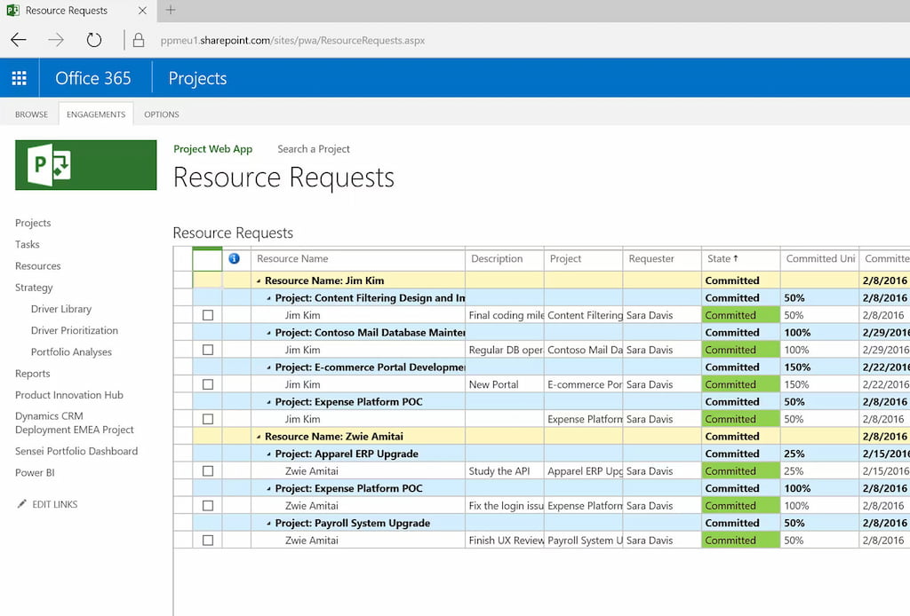Switch to the BROWSE ribbon tab

point(31,115)
